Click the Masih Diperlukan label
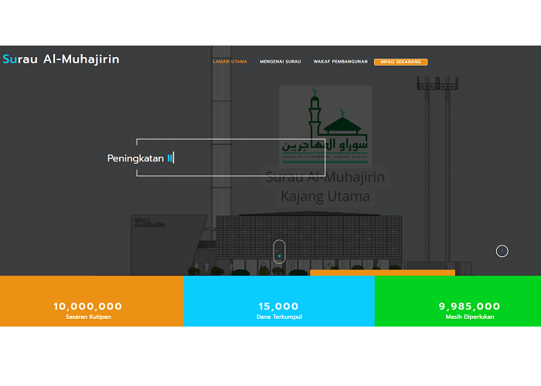The image size is (541, 386). (469, 317)
